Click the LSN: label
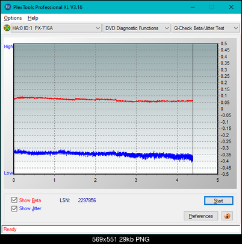Screen dimensions: 242x244 point(65,201)
